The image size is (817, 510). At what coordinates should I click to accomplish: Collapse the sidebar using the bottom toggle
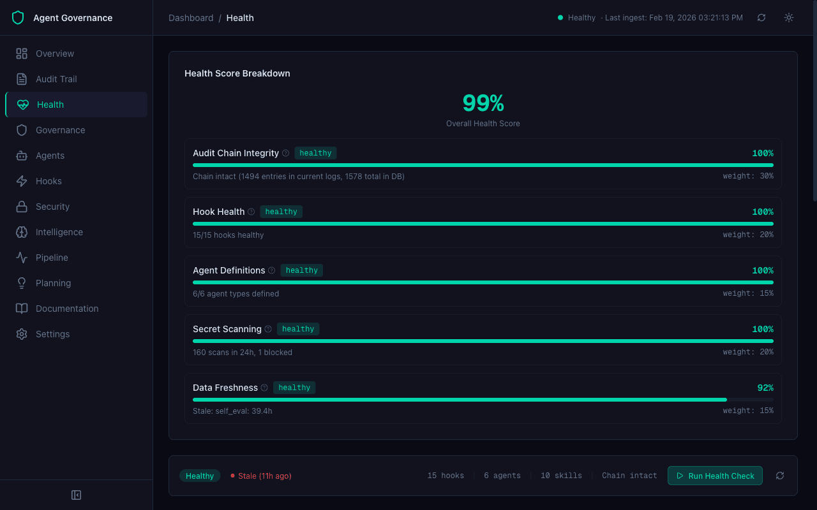[x=76, y=494]
